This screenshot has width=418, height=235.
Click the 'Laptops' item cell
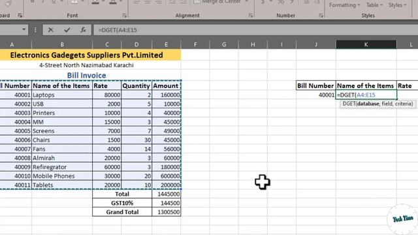pyautogui.click(x=62, y=95)
